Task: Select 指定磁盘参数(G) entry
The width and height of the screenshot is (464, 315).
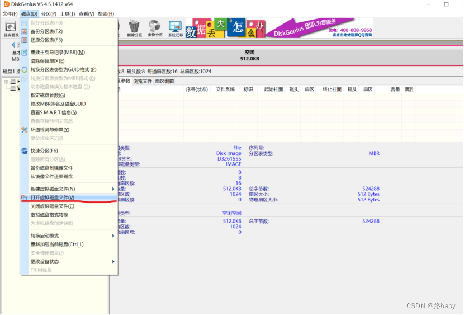Action: tap(69, 95)
